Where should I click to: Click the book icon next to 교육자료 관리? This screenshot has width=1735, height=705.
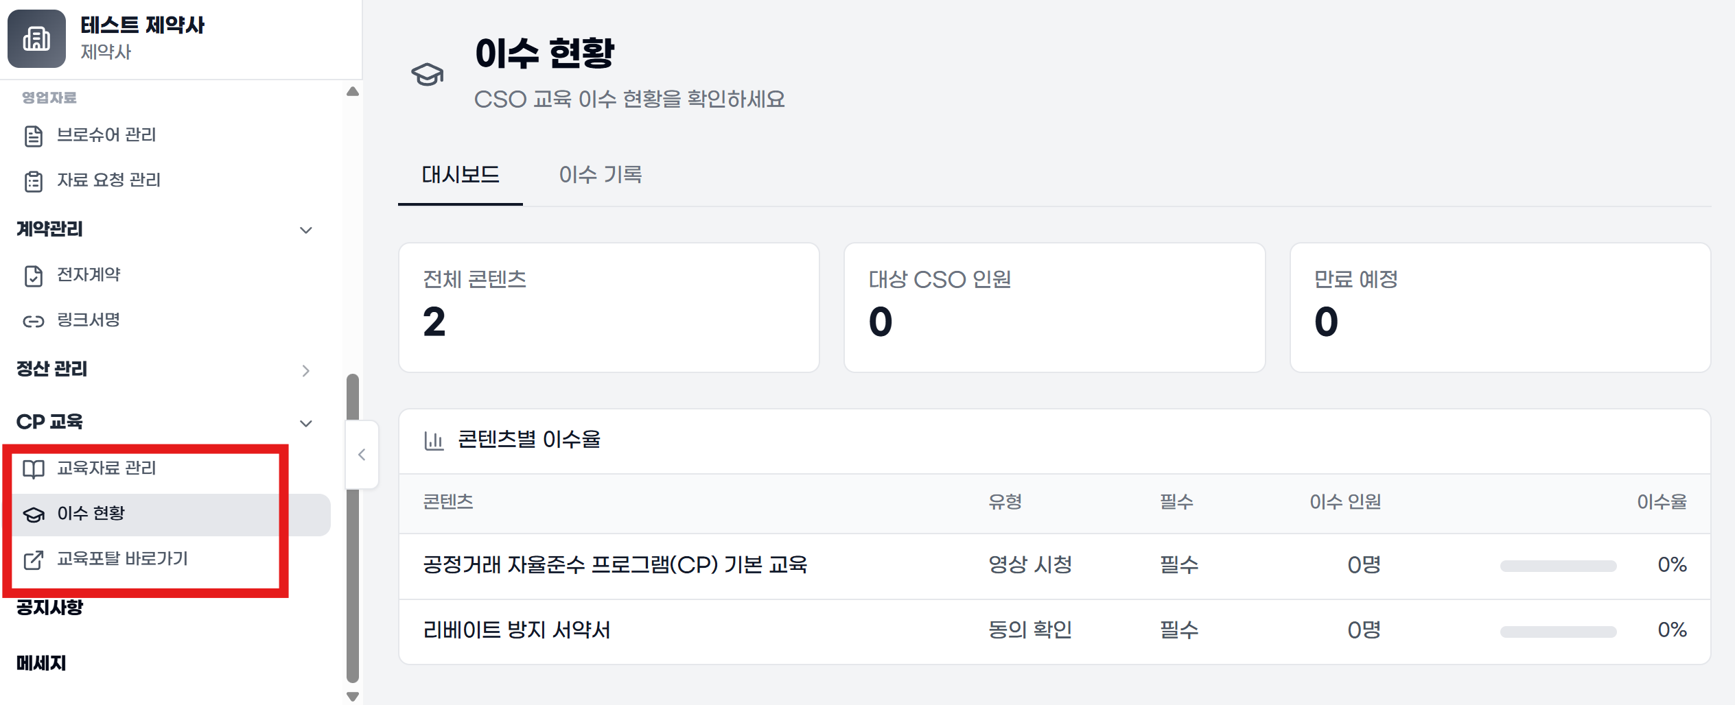pos(33,468)
